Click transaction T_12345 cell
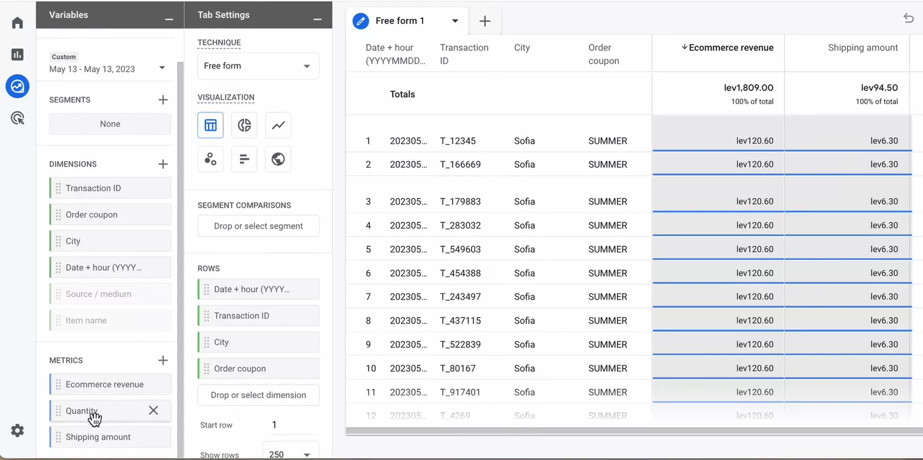This screenshot has width=923, height=460. [x=458, y=140]
